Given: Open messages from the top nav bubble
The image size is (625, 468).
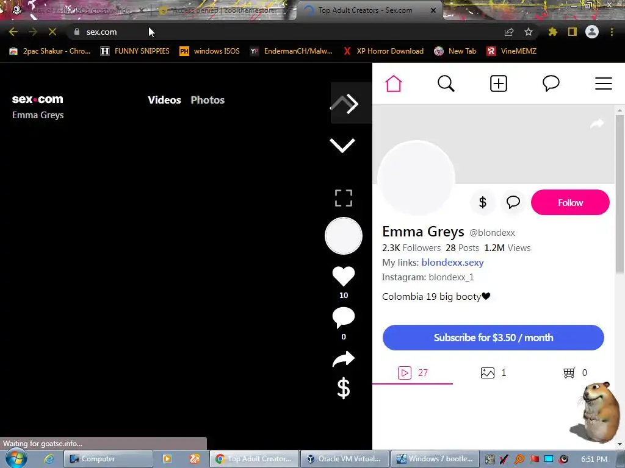Looking at the screenshot, I should [x=551, y=83].
